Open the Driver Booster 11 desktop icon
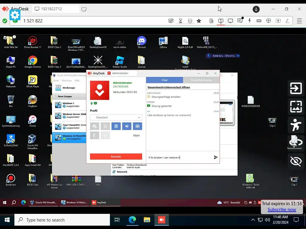The width and height of the screenshot is (306, 229). pos(33,42)
